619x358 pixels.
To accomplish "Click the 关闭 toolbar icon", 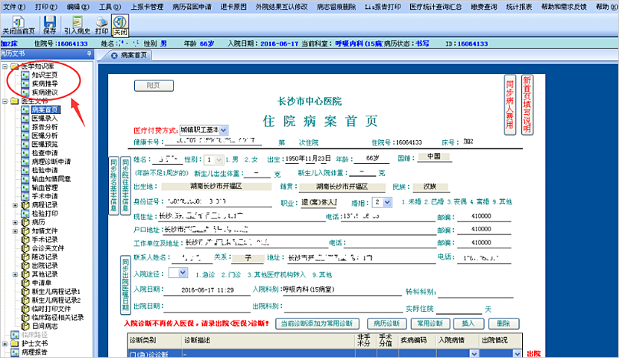I will pyautogui.click(x=120, y=25).
